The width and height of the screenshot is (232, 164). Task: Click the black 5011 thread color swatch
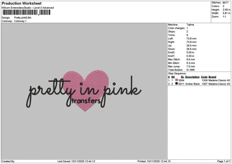coord(176,84)
